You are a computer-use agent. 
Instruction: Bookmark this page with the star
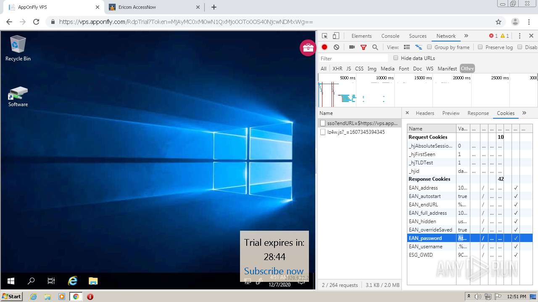498,22
